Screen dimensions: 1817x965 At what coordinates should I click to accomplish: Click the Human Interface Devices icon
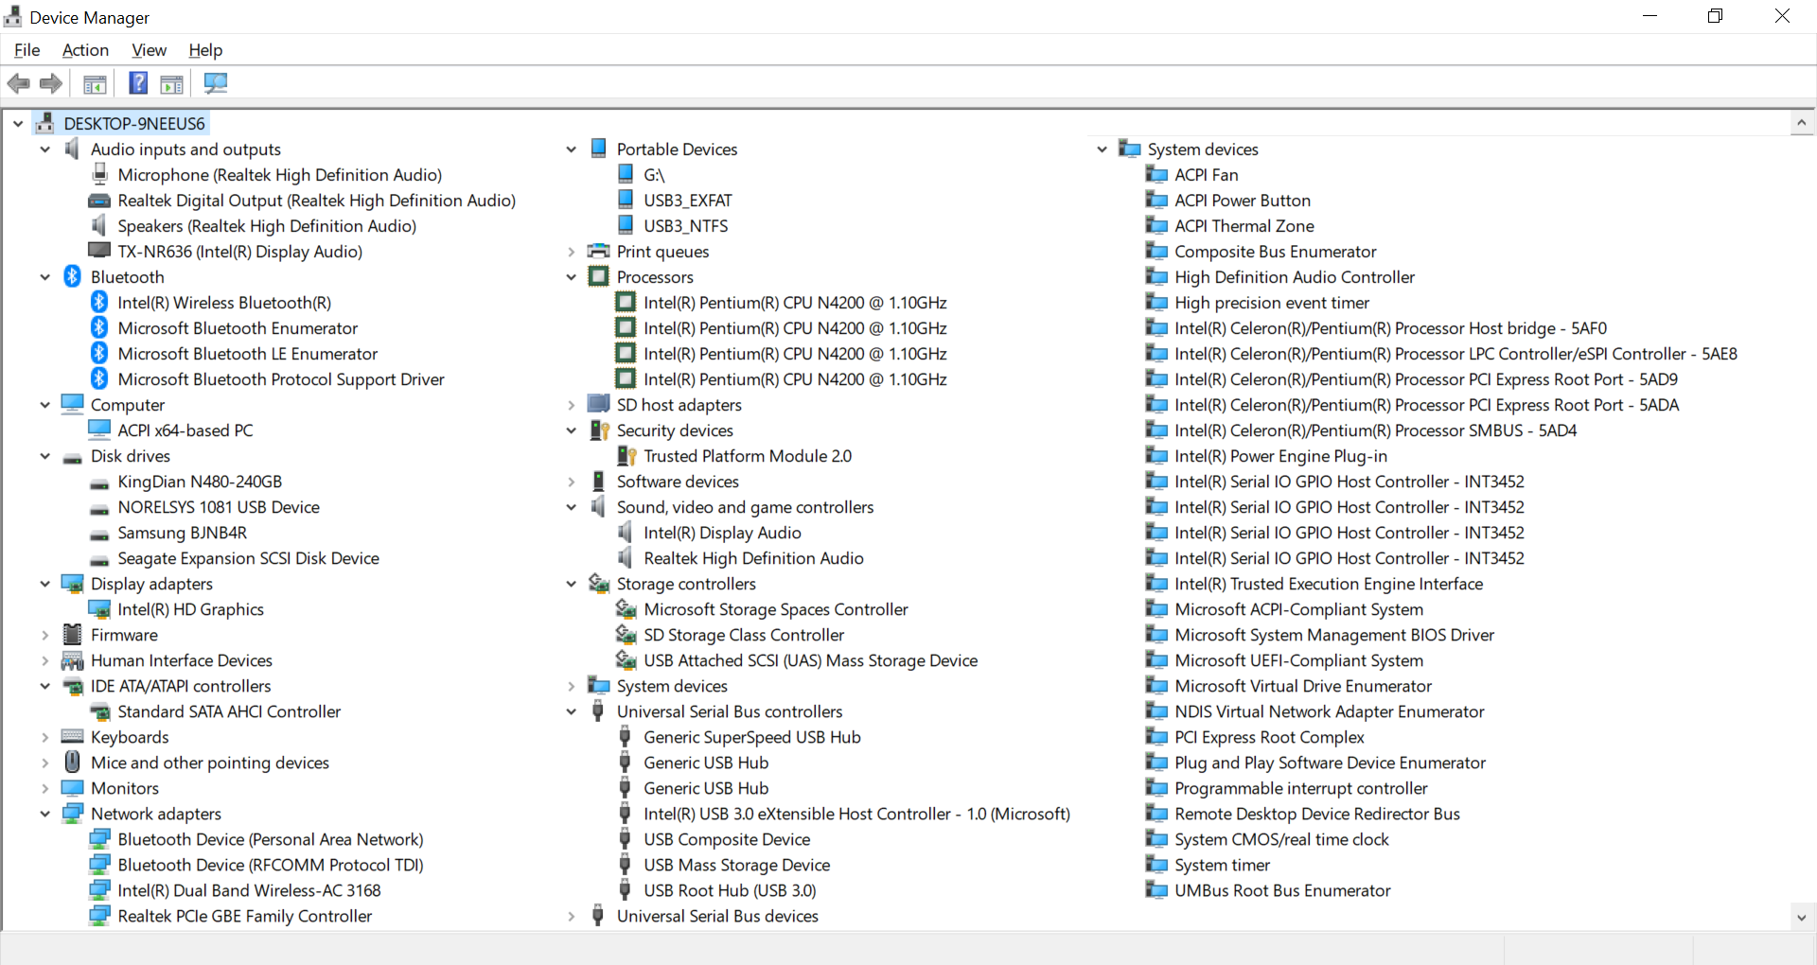pos(73,660)
